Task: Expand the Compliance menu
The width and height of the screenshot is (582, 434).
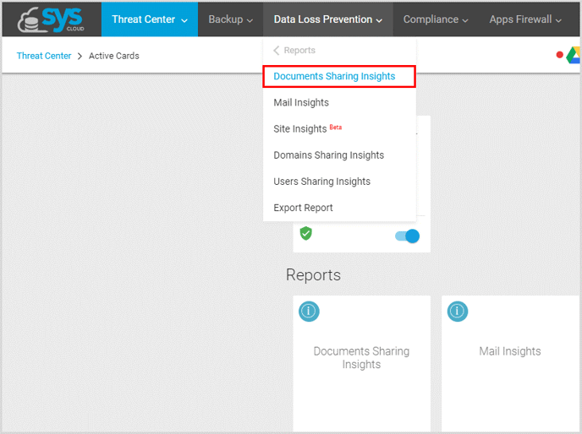Action: (436, 19)
